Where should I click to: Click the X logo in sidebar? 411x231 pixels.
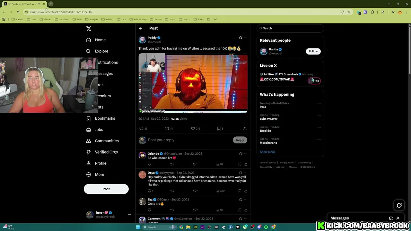click(89, 29)
